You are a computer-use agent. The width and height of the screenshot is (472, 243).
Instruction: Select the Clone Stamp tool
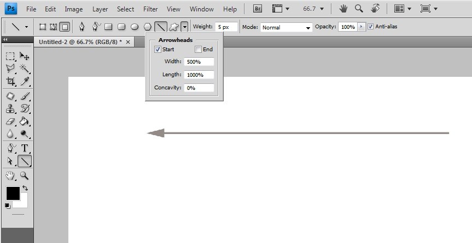tap(10, 108)
